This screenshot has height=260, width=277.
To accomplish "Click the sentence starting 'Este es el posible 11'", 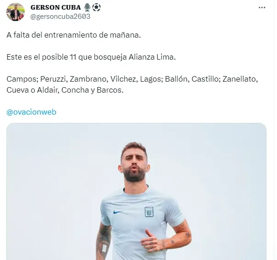I will click(91, 57).
